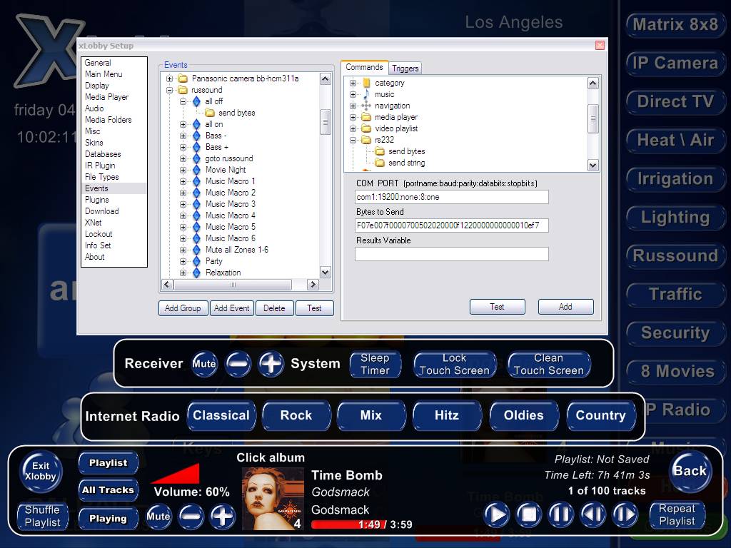Switch to the Commands tab
Viewport: 731px width, 548px height.
364,67
